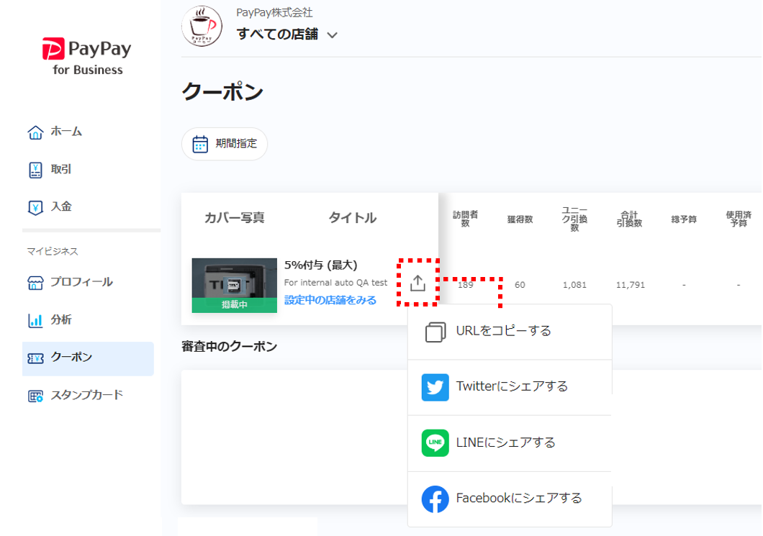Viewport: 763px width, 536px height.
Task: Click the 入金 deposit icon
Action: pos(35,207)
